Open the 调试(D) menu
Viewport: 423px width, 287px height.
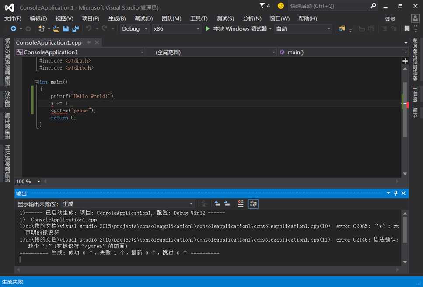[x=143, y=18]
